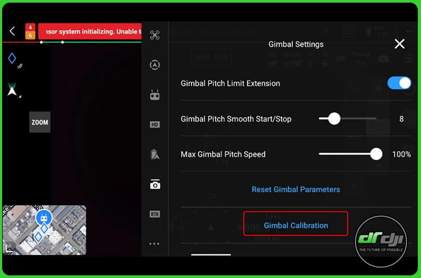
Task: Open the aircraft drone settings tab
Action: click(x=155, y=35)
